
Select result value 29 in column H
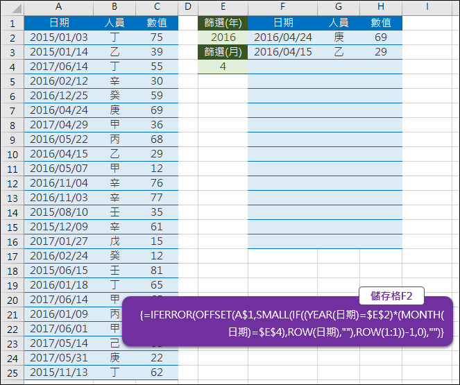tap(381, 52)
